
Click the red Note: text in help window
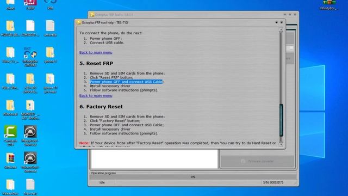pos(84,143)
